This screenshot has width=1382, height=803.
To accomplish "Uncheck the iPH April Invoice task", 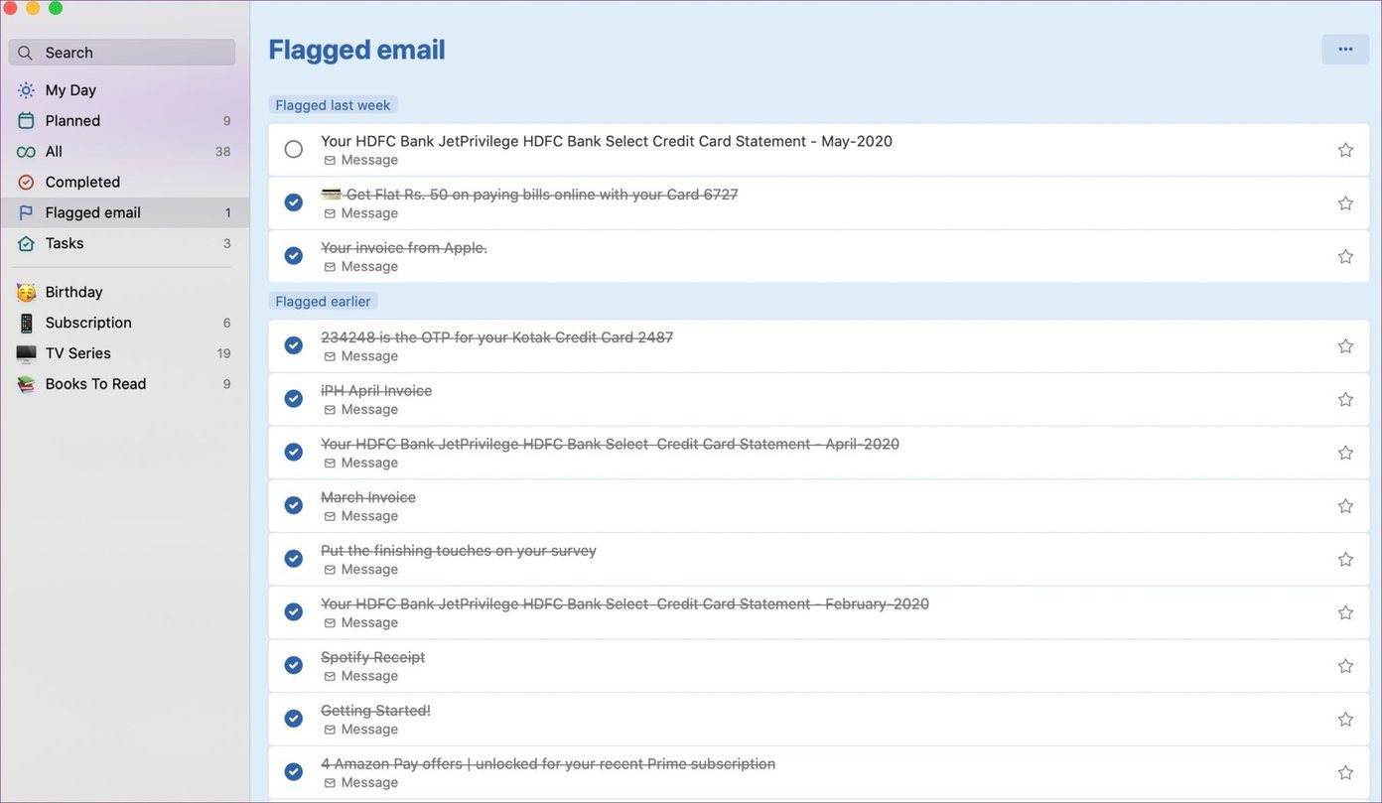I will coord(293,398).
